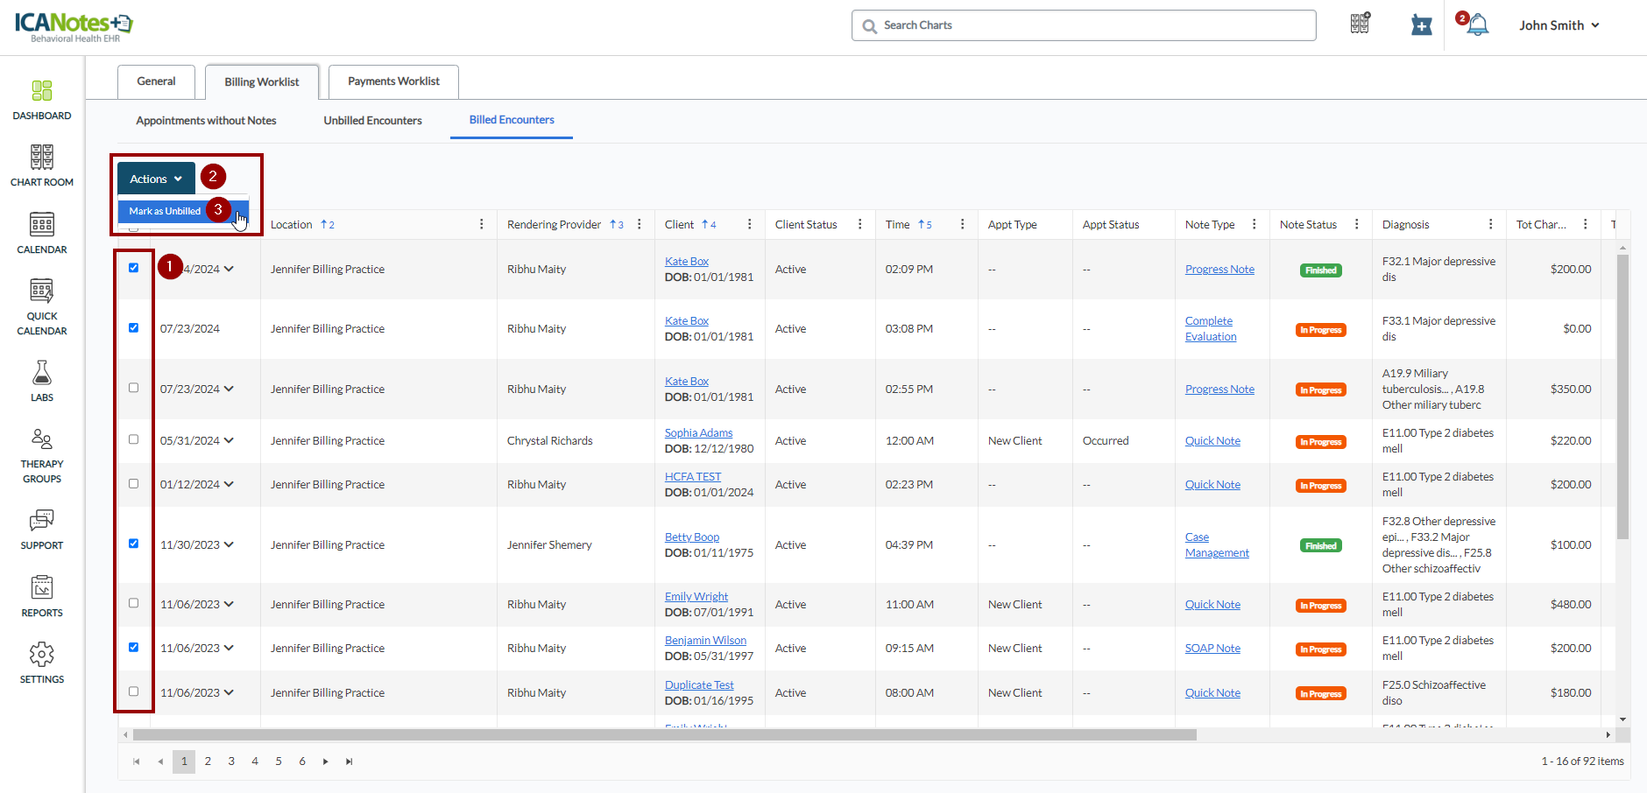This screenshot has height=793, width=1647.
Task: Check the Sophia Adams encounter checkbox
Action: click(x=133, y=439)
